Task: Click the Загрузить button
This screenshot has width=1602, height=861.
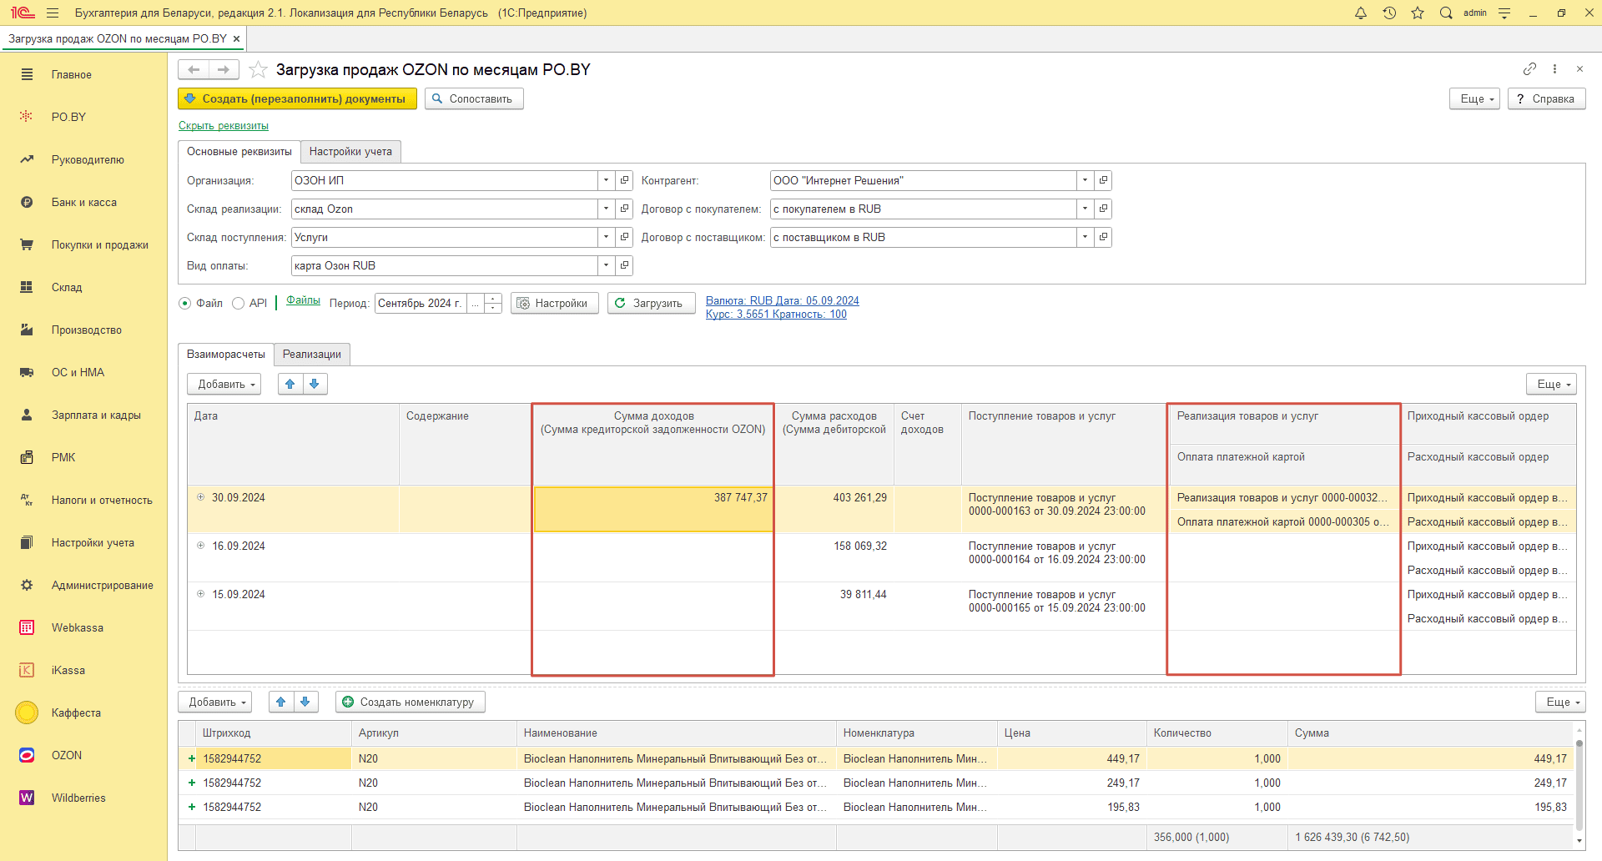Action: click(651, 303)
